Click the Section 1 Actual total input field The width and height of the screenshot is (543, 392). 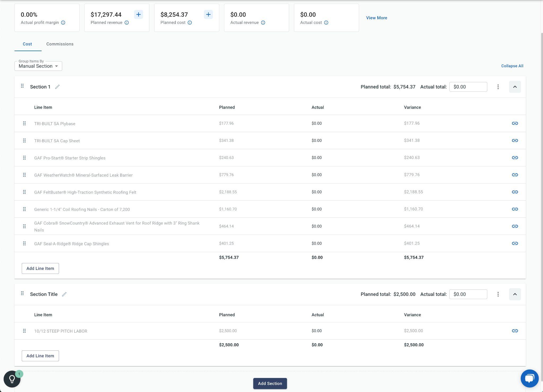[468, 87]
